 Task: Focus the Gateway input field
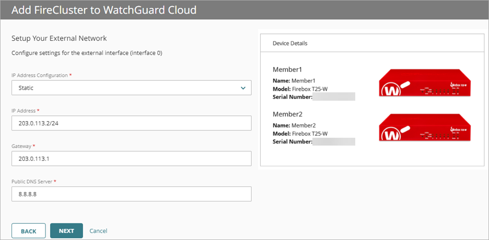[x=131, y=159]
